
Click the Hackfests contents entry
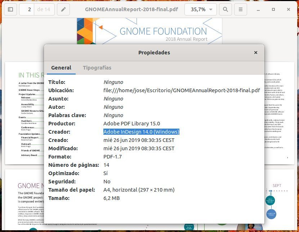[27, 121]
